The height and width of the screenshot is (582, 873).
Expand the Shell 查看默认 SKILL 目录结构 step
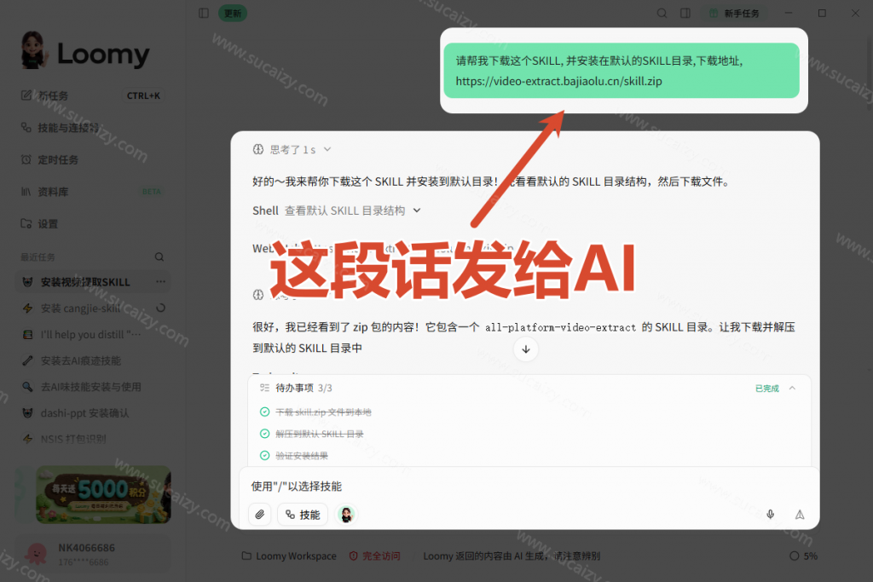coord(336,210)
